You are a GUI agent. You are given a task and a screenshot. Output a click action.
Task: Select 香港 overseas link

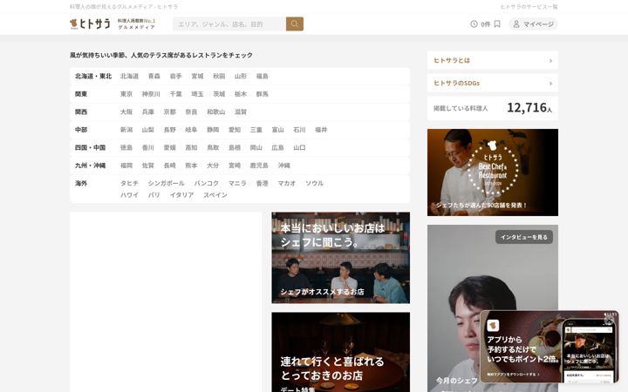(262, 183)
